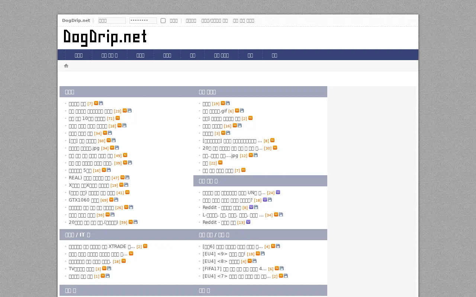
Task: Click the N badge on the .gif [6] post
Action: [237, 111]
